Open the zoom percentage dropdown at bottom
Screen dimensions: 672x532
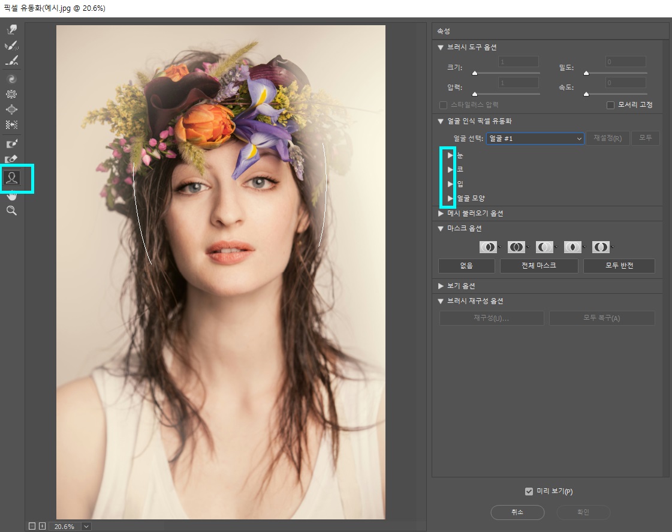(86, 527)
